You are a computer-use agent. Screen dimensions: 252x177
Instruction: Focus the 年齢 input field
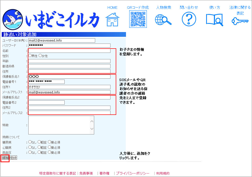69,61
